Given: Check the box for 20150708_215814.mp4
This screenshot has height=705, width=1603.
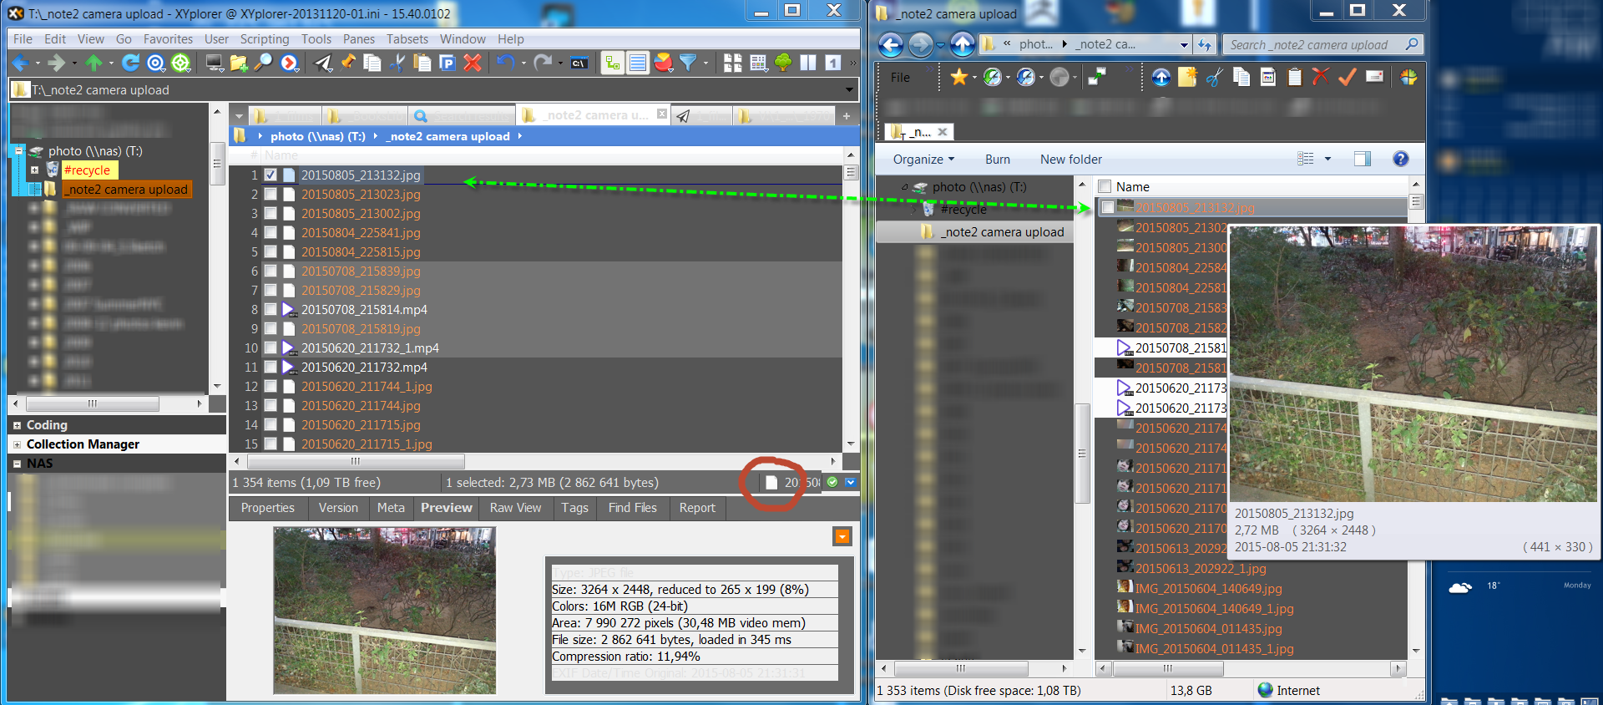Looking at the screenshot, I should 271,310.
